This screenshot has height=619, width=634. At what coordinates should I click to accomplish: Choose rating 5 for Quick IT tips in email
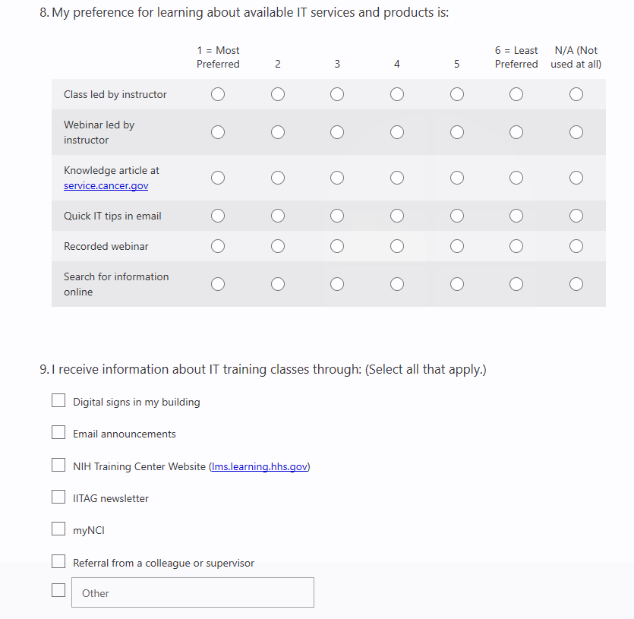tap(457, 216)
